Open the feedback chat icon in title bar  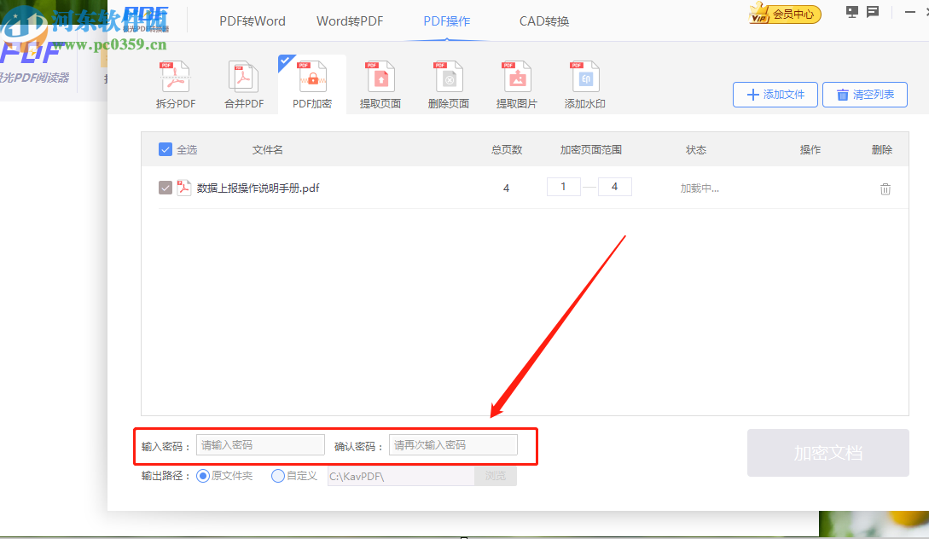tap(872, 12)
